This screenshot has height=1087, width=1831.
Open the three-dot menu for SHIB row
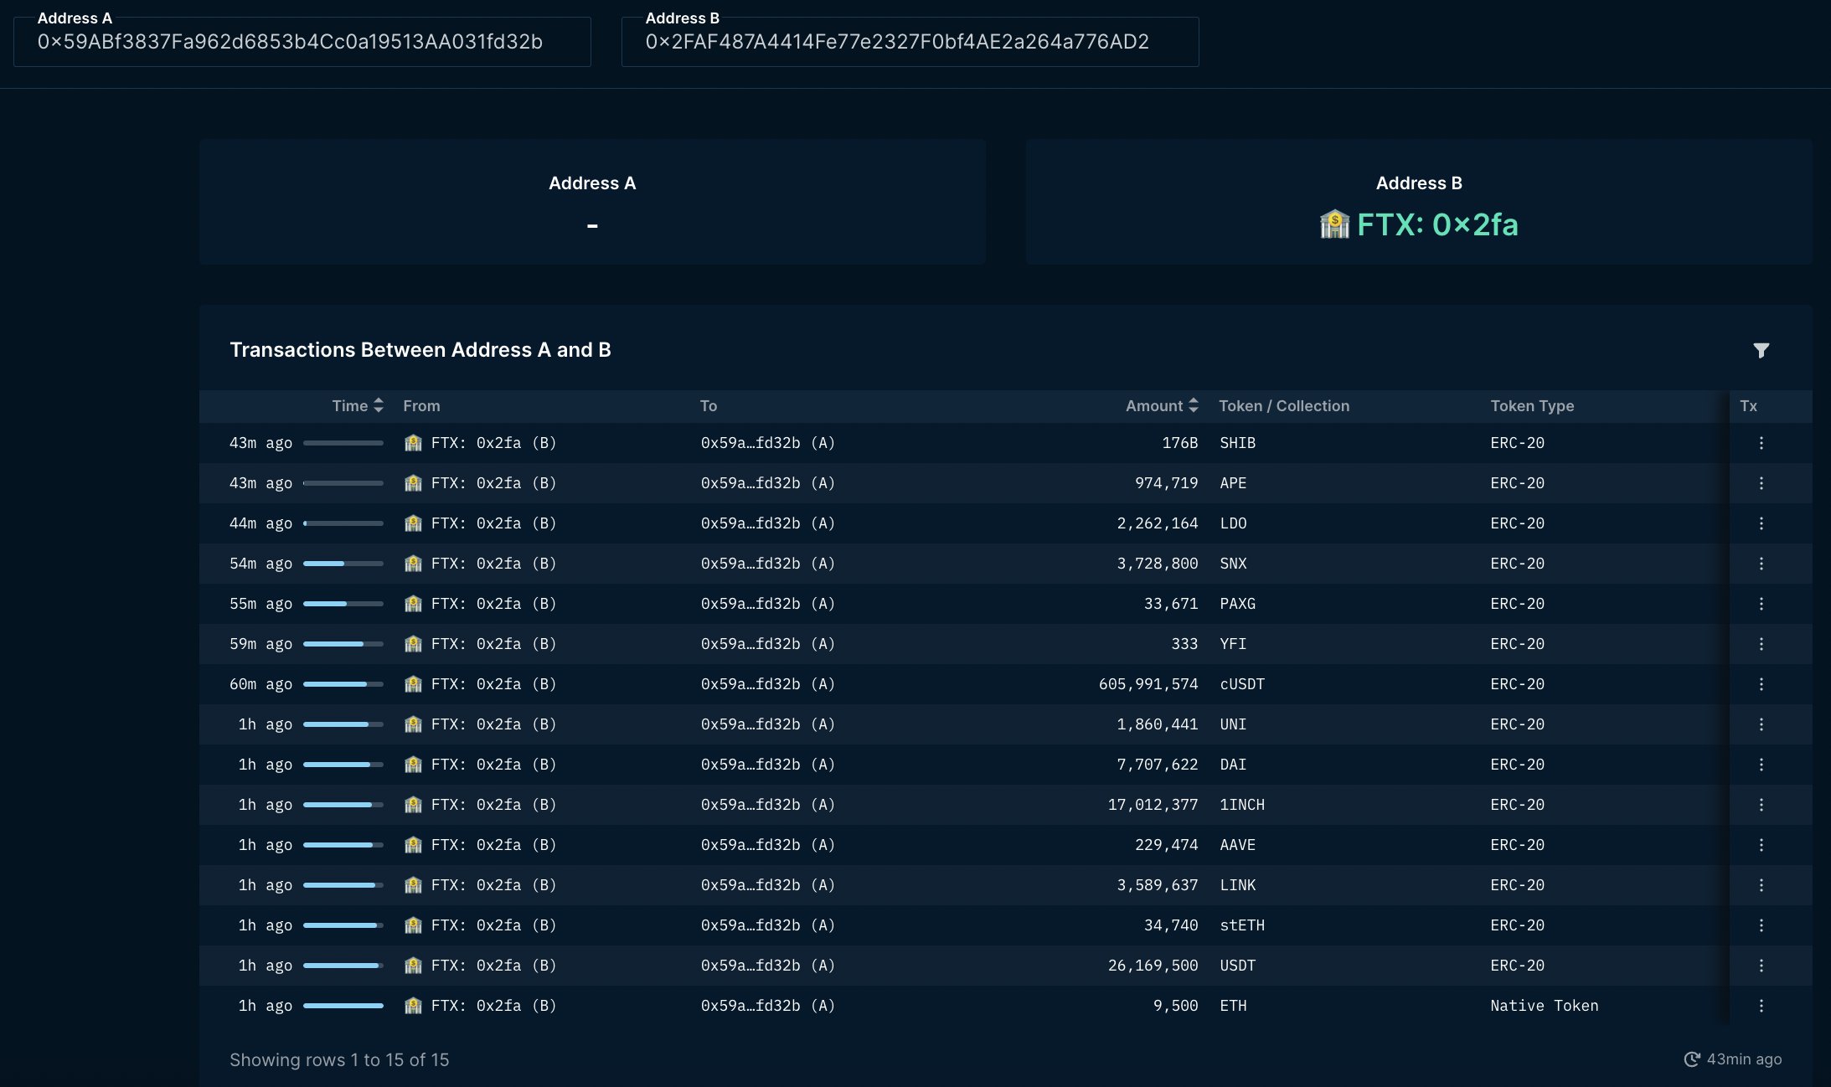(x=1761, y=443)
